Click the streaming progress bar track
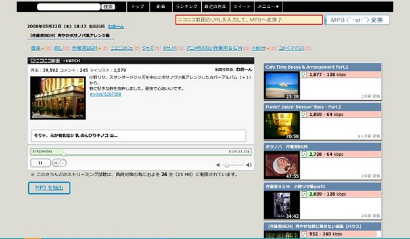Screen dimensions: 410x239 (141, 152)
